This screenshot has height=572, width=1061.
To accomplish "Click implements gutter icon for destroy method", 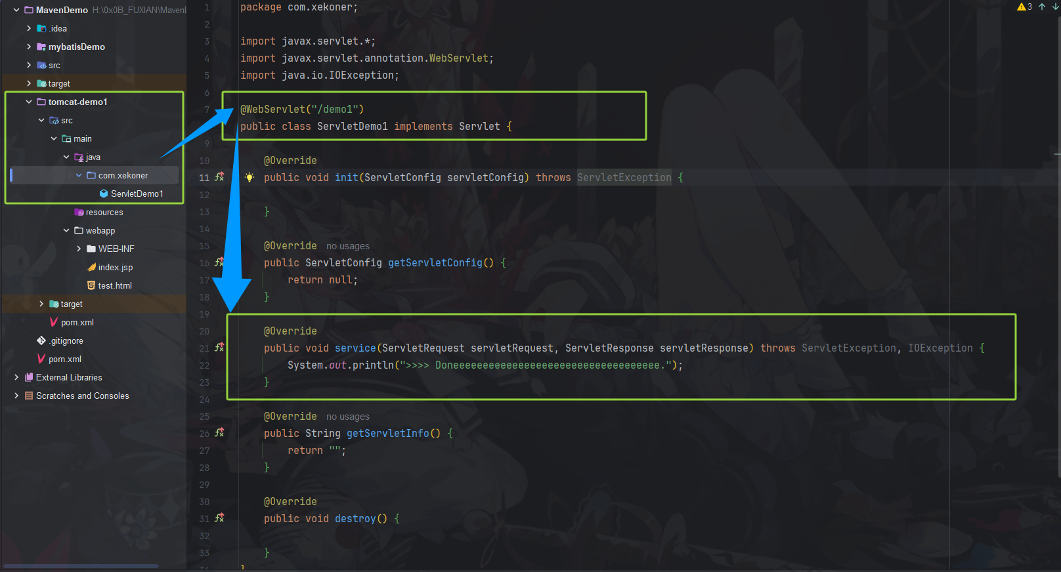I will pos(219,518).
